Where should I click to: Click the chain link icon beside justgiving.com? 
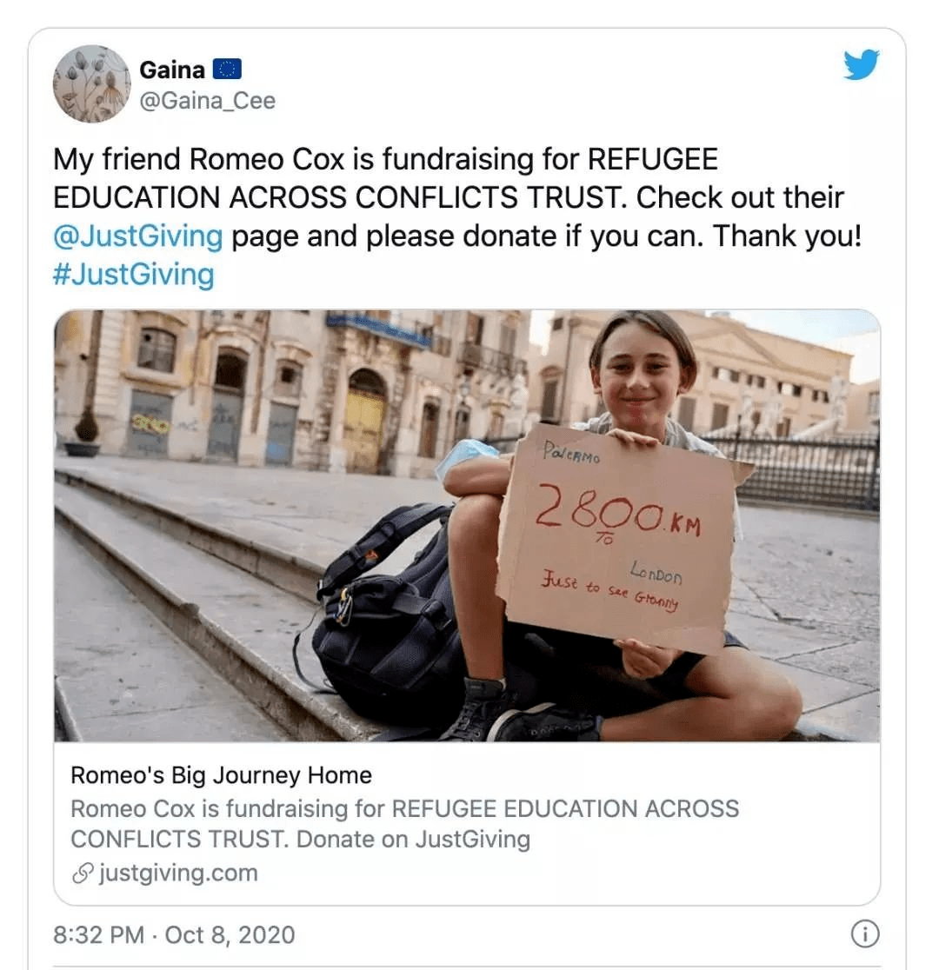click(x=83, y=874)
